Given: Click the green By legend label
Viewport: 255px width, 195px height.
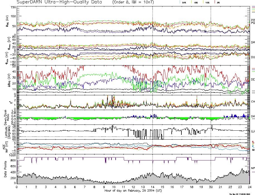Looking at the screenshot, I should point(253,144).
